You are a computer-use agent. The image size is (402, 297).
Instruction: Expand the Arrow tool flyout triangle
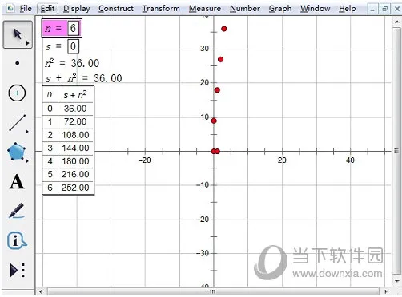coord(27,43)
